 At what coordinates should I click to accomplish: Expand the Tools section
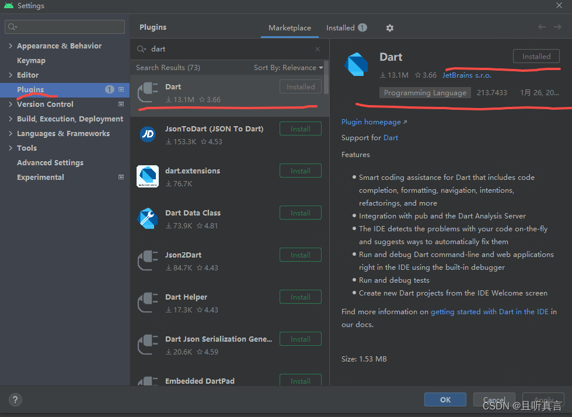coord(11,148)
